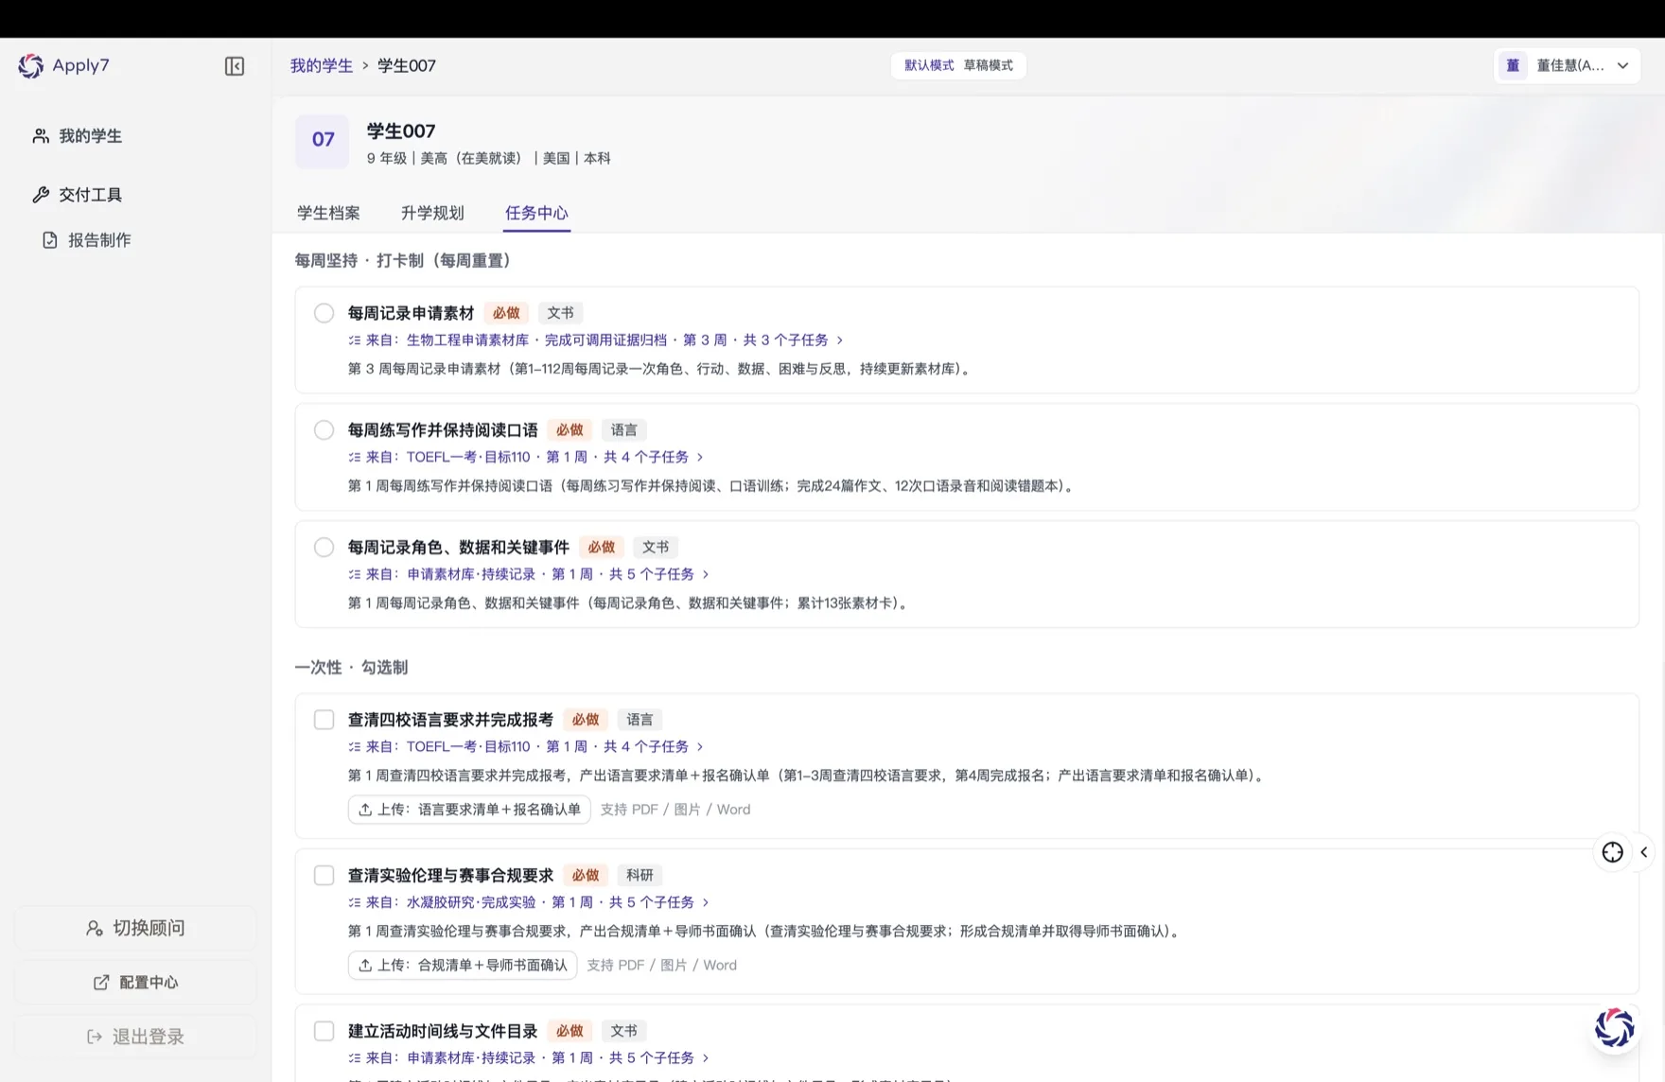The height and width of the screenshot is (1082, 1665).
Task: Select the 任务中心 tab
Action: click(x=536, y=213)
